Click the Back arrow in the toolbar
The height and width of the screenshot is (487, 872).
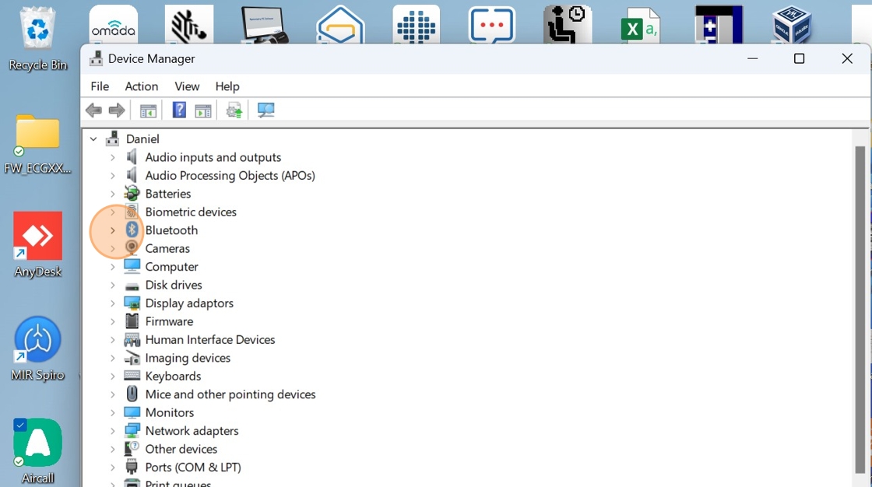[93, 110]
